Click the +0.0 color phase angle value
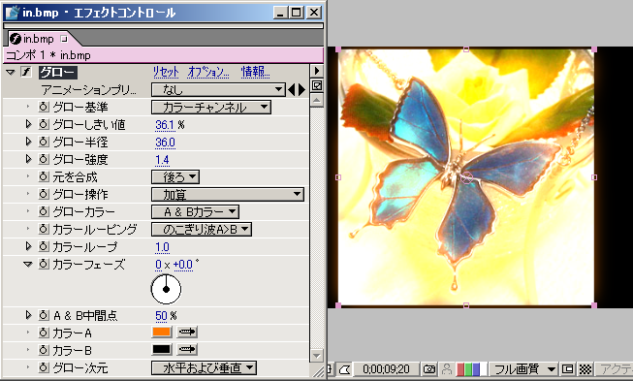This screenshot has height=381, width=633. click(x=183, y=265)
